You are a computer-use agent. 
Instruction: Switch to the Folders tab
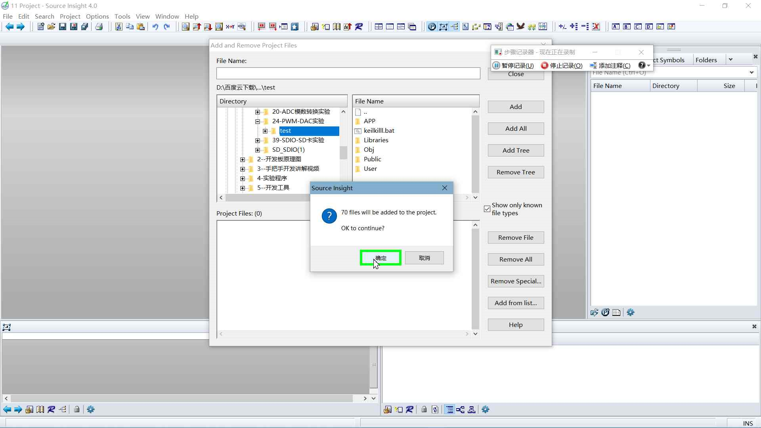point(706,60)
